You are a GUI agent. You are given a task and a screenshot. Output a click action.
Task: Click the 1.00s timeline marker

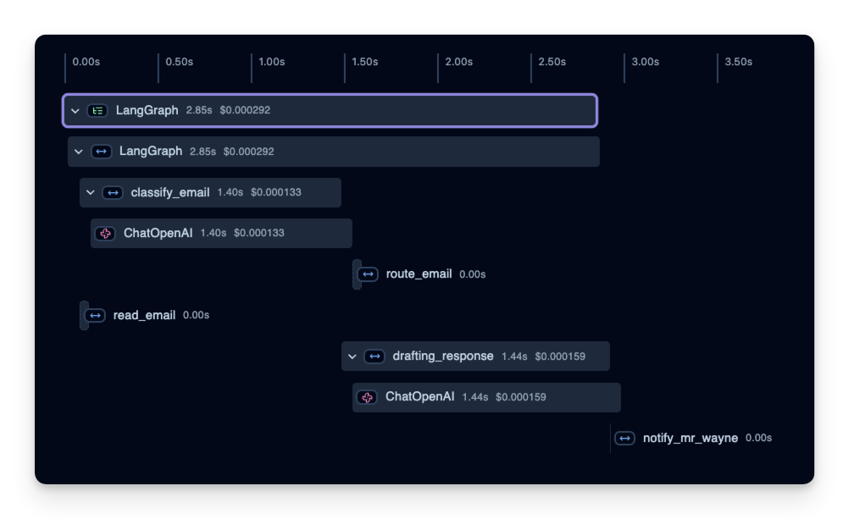(x=271, y=62)
